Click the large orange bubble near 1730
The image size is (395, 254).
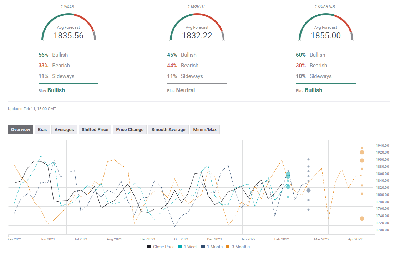(x=362, y=218)
